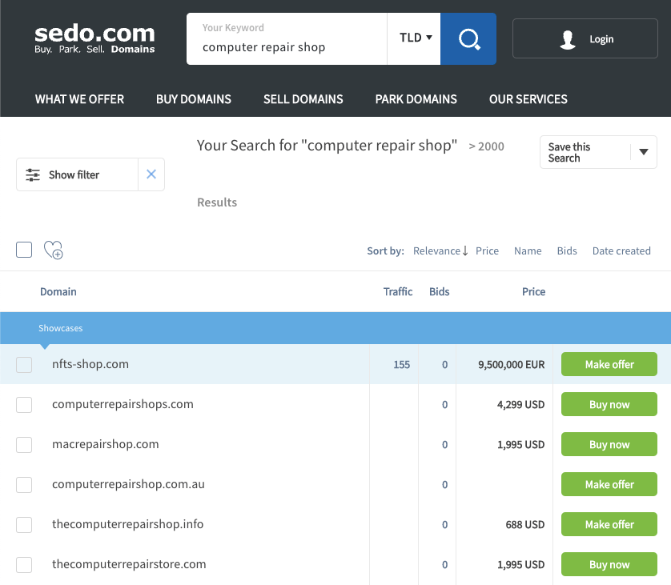671x585 pixels.
Task: Buy computerrepairshops.com now
Action: pyautogui.click(x=609, y=404)
